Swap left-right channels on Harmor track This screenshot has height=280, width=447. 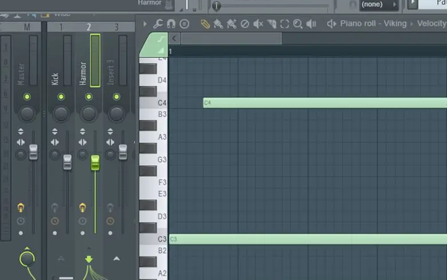(83, 142)
